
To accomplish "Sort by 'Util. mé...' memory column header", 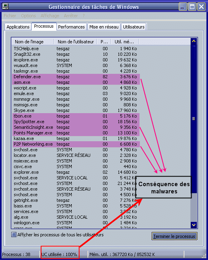I will coord(125,42).
